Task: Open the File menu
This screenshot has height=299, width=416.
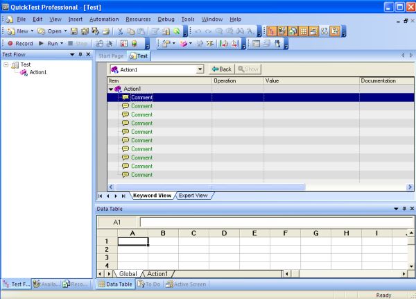Action: tap(21, 19)
